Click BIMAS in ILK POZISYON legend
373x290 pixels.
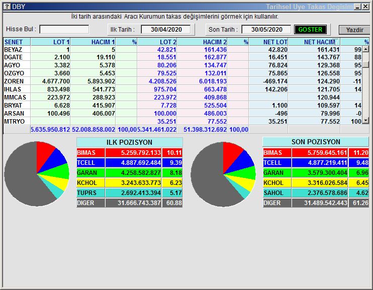point(90,152)
